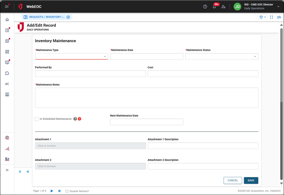
Task: Open the Maps icon in the sidebar
Action: (7, 41)
